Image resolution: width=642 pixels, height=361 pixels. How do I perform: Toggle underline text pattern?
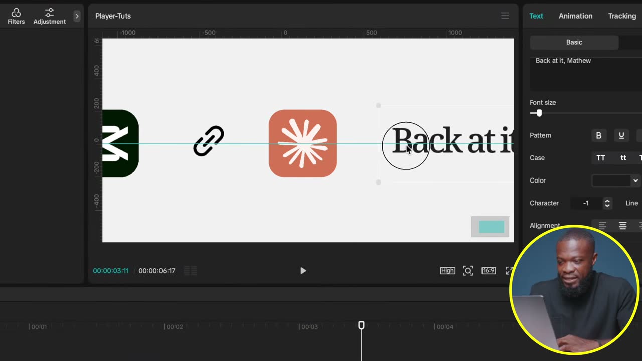[621, 135]
